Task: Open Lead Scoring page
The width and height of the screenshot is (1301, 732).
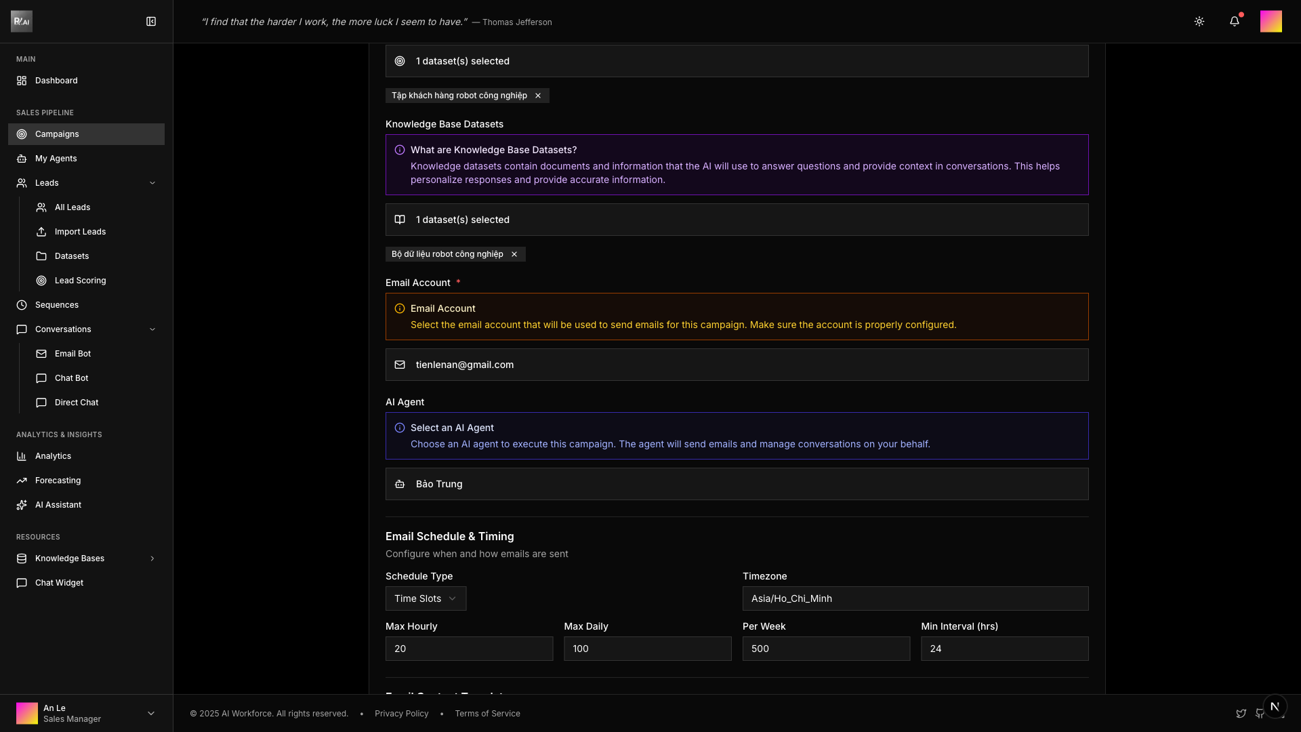Action: 80,281
